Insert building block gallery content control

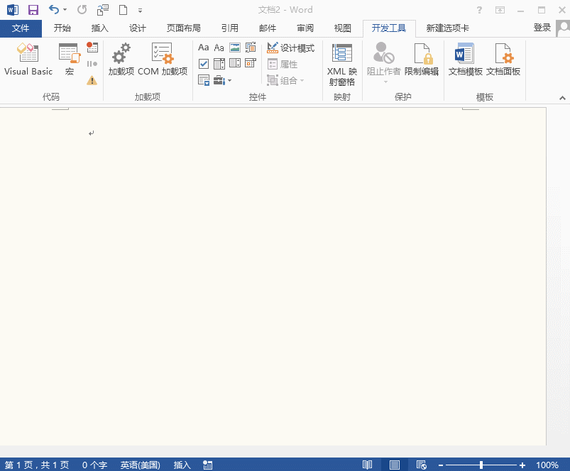click(251, 48)
